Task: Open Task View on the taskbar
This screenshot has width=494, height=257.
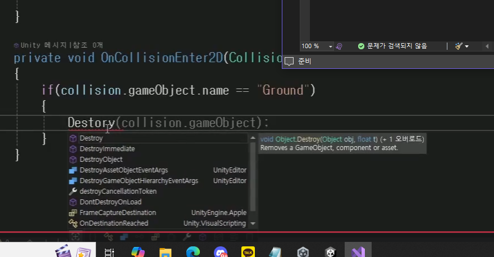Action: [x=109, y=252]
